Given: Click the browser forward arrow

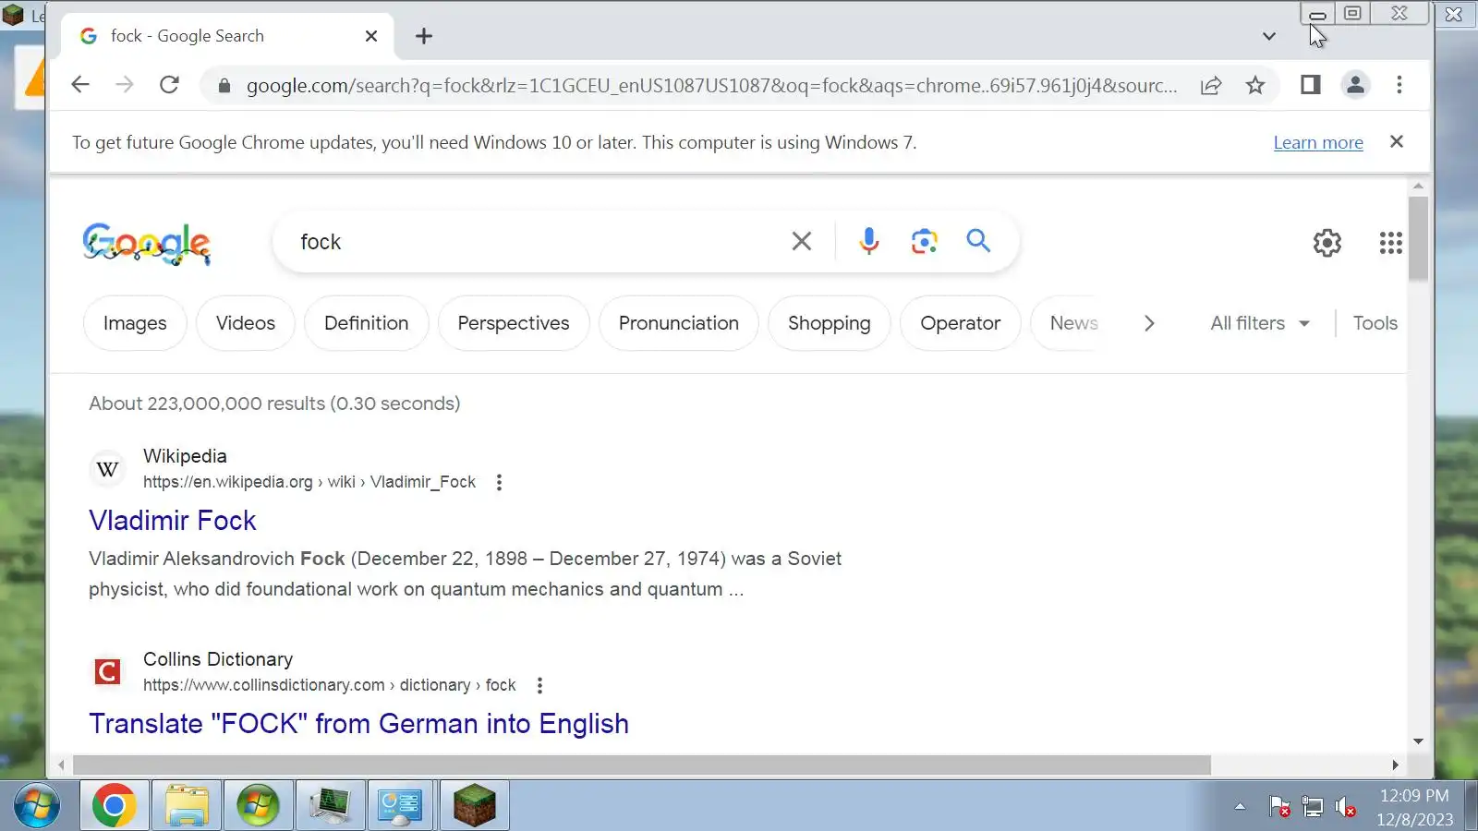Looking at the screenshot, I should coord(125,85).
